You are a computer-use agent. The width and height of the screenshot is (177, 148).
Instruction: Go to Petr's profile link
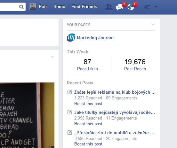[x=43, y=6]
